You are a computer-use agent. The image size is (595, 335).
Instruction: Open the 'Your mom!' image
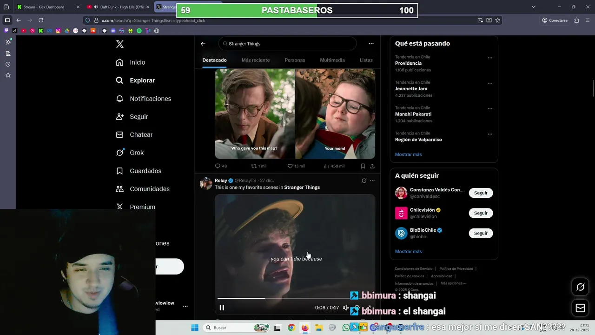click(x=335, y=114)
